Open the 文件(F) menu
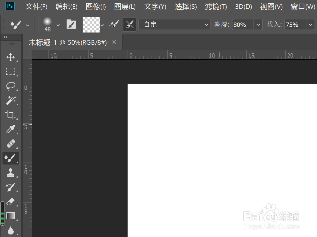Viewport: 317px width, 237px height. (36, 7)
